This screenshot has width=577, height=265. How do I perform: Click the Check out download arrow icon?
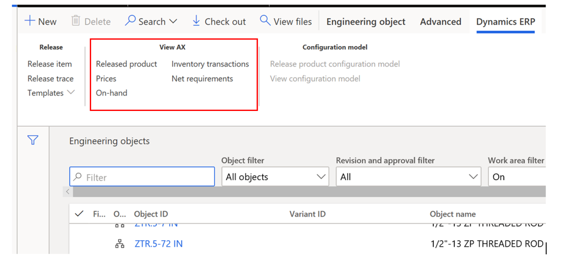point(196,21)
